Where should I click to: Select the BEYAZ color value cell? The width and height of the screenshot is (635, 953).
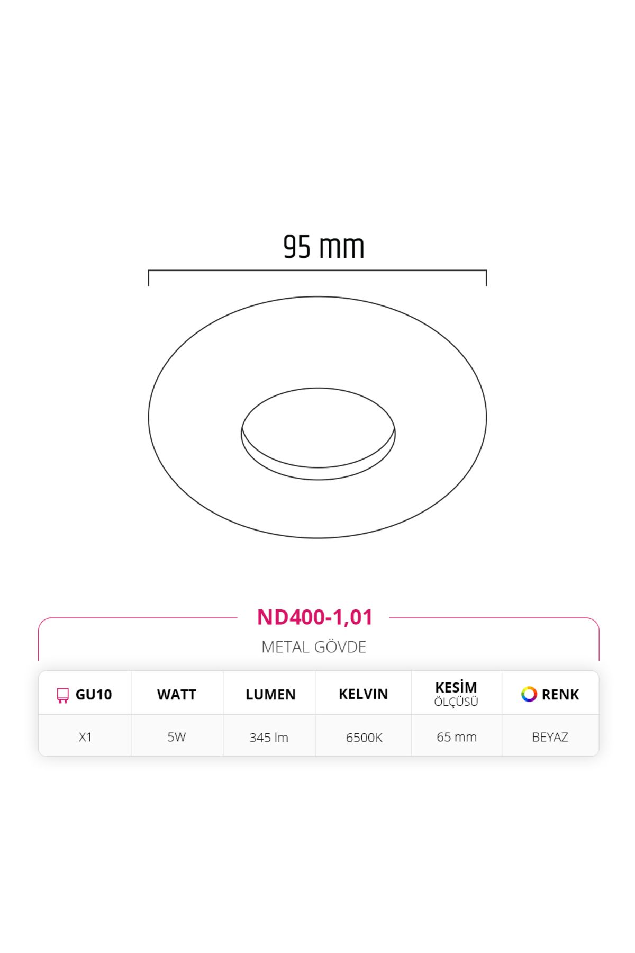tap(550, 736)
